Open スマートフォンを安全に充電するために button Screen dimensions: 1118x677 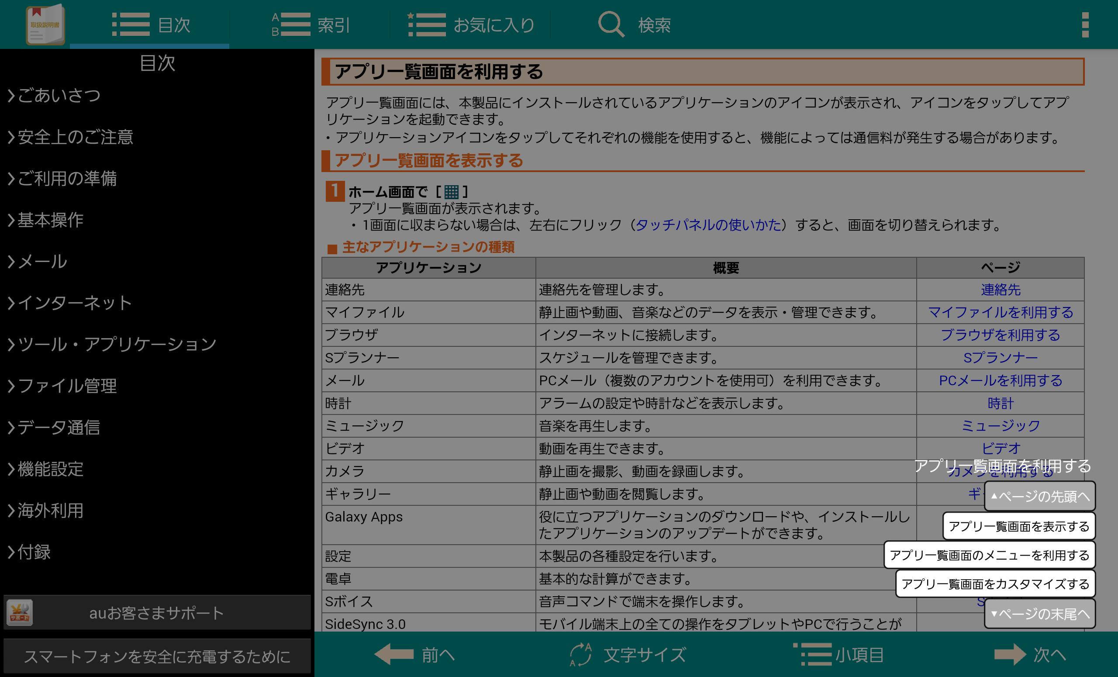157,656
